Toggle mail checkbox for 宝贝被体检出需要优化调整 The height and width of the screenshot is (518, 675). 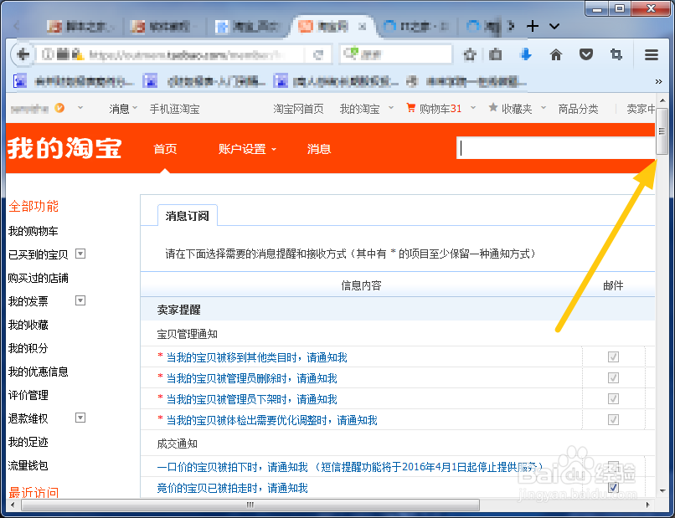[613, 419]
